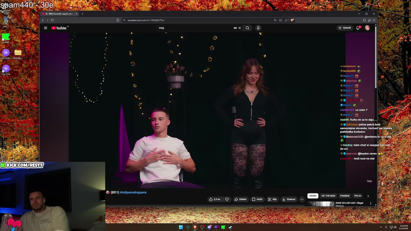Clear the YouTube search box with X
Viewport: 411px width, 231px height.
pos(240,28)
